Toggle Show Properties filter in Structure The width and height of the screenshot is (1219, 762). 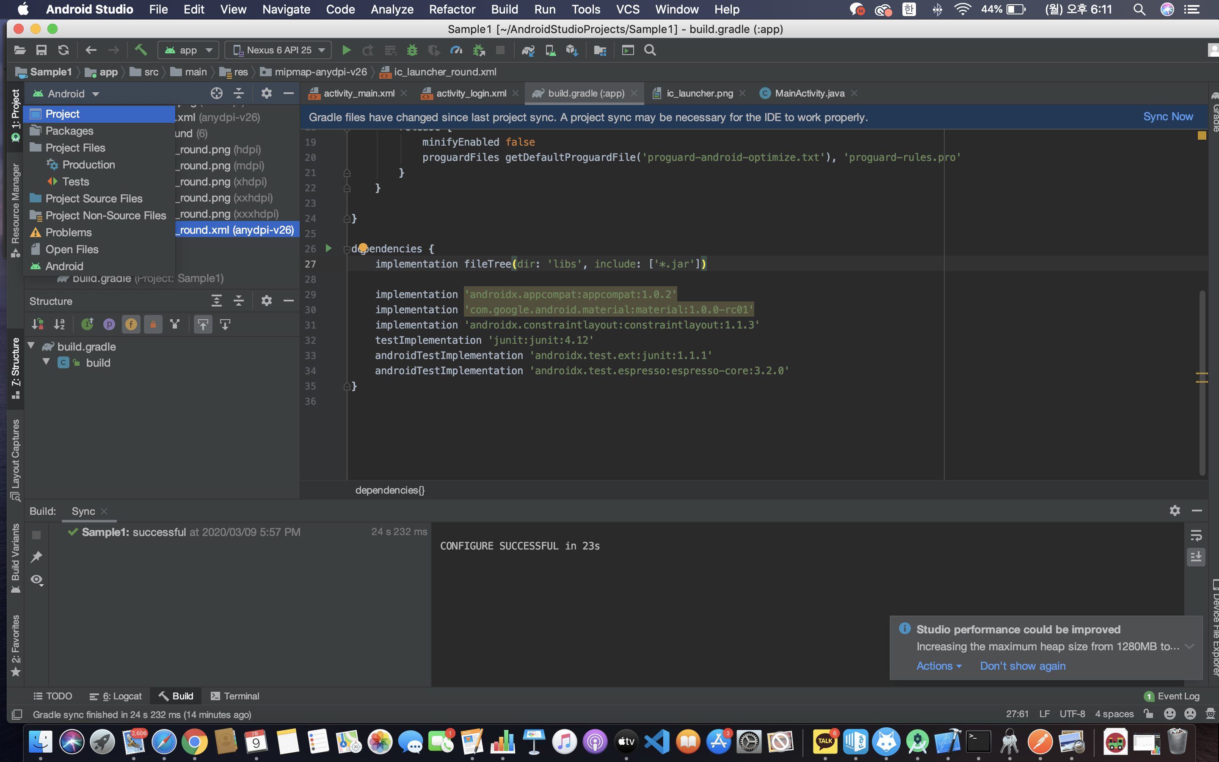[109, 324]
